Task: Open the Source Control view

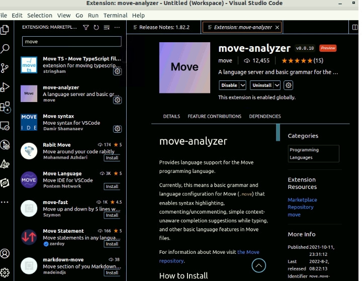Action: tap(5, 68)
